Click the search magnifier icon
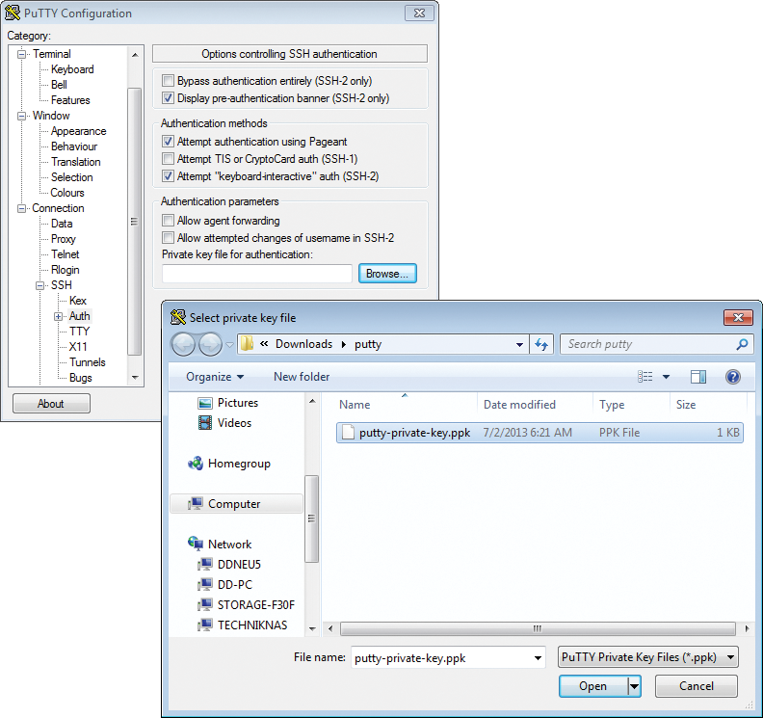Viewport: 763px width, 718px height. [x=742, y=344]
